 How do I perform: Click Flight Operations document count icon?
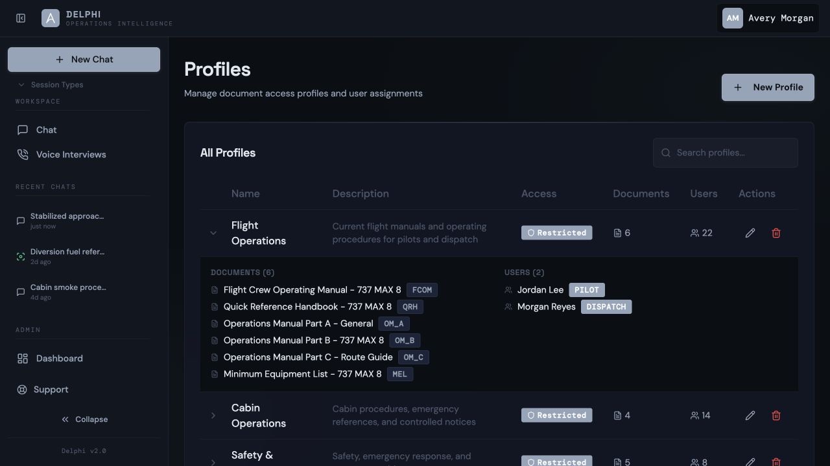click(617, 233)
